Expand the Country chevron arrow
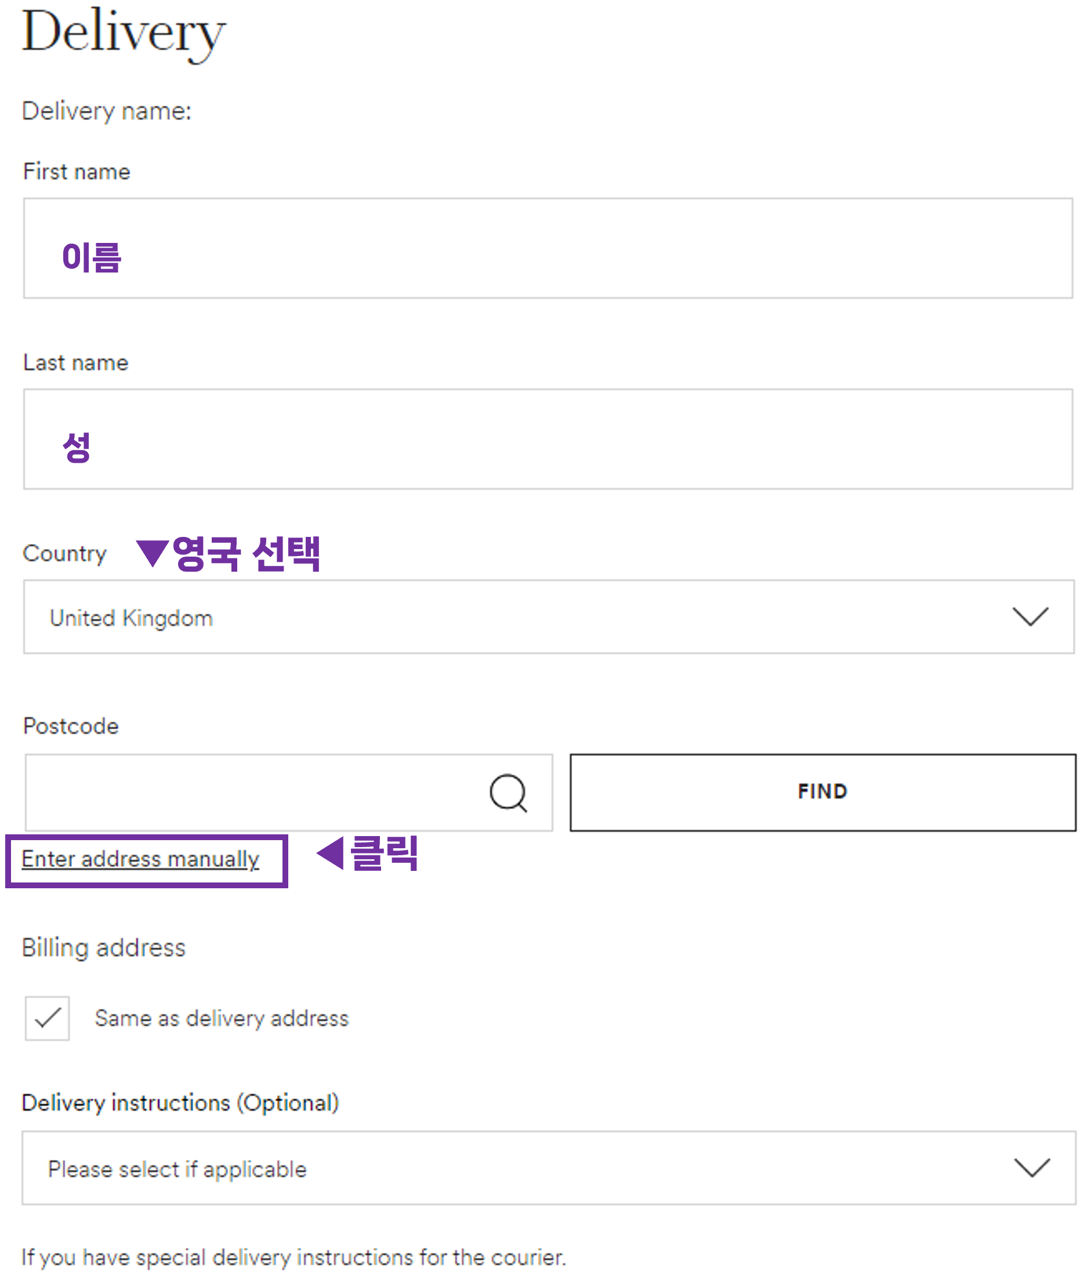This screenshot has height=1275, width=1080. click(1030, 616)
